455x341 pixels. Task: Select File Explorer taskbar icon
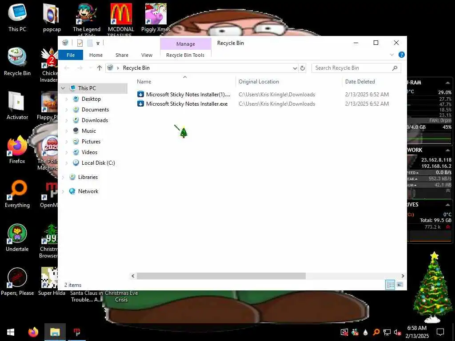(x=55, y=332)
